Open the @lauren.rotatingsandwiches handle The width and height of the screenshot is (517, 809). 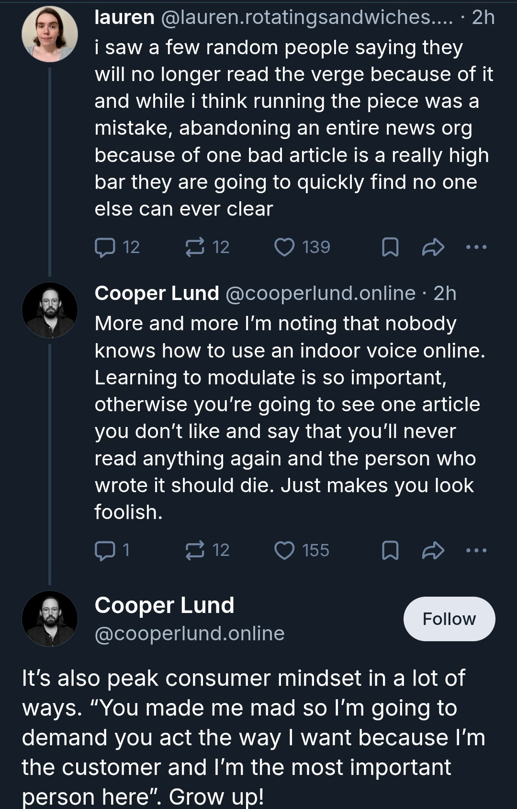pyautogui.click(x=306, y=18)
